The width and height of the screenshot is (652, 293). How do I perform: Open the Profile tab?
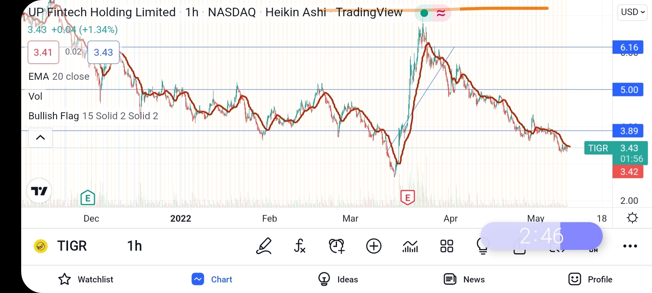click(x=590, y=279)
